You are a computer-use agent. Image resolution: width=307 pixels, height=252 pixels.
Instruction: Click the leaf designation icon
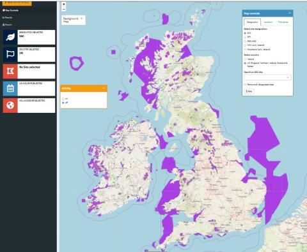pos(10,37)
